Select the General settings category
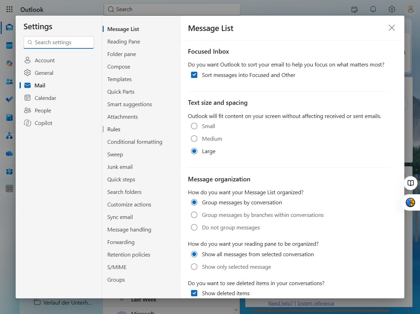420x314 pixels. (x=44, y=73)
